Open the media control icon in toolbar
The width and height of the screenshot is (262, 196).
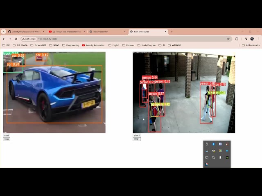click(x=246, y=39)
